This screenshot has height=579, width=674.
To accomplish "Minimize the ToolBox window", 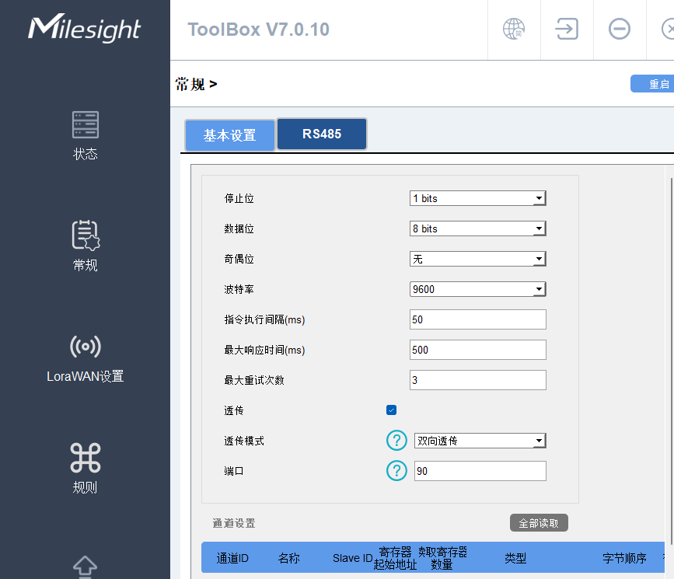I will (620, 30).
